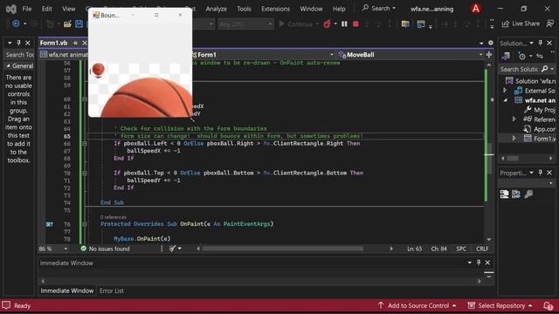
Task: Close the Form1.vb tab
Action: (x=85, y=43)
